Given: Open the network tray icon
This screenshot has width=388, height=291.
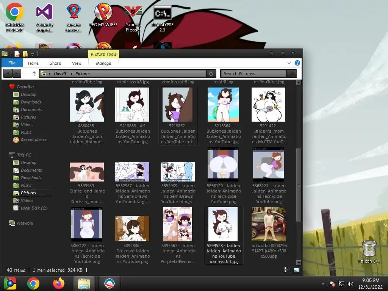Looking at the screenshot, I should [x=341, y=284].
